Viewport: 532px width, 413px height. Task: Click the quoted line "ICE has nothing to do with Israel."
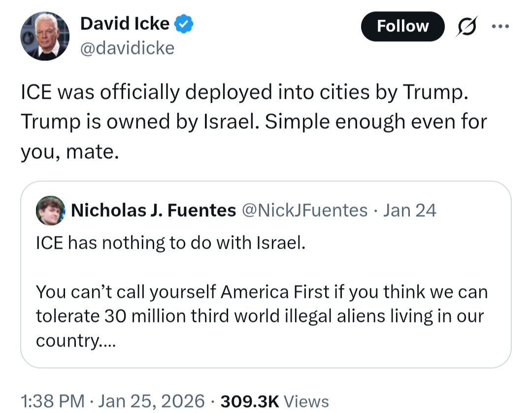pyautogui.click(x=171, y=242)
